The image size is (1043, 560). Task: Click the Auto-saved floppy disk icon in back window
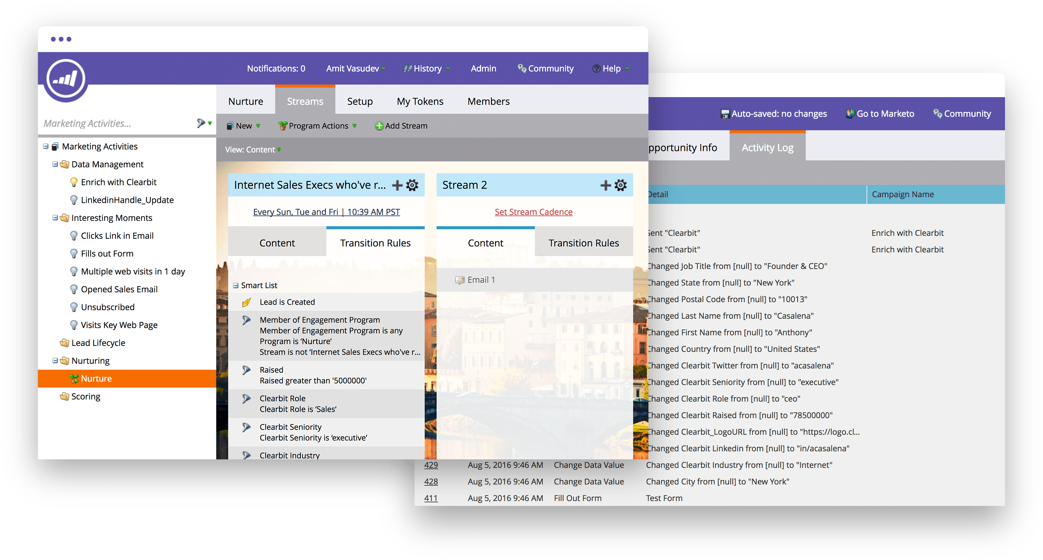[x=725, y=114]
